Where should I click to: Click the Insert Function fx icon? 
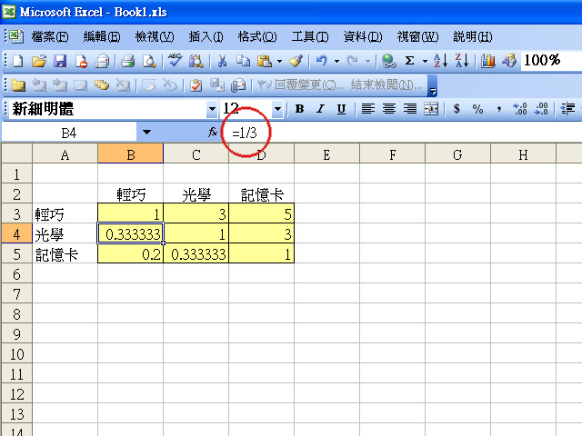coord(213,132)
